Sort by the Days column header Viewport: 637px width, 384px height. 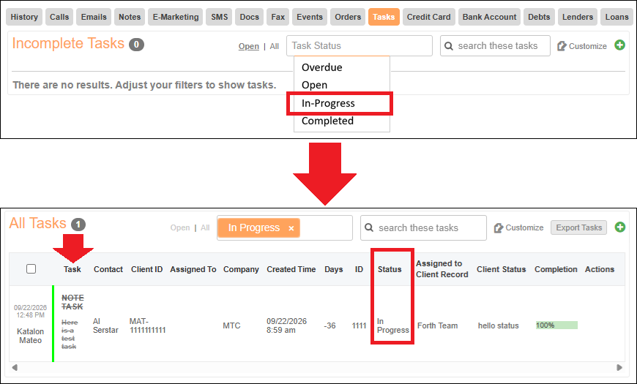(334, 269)
